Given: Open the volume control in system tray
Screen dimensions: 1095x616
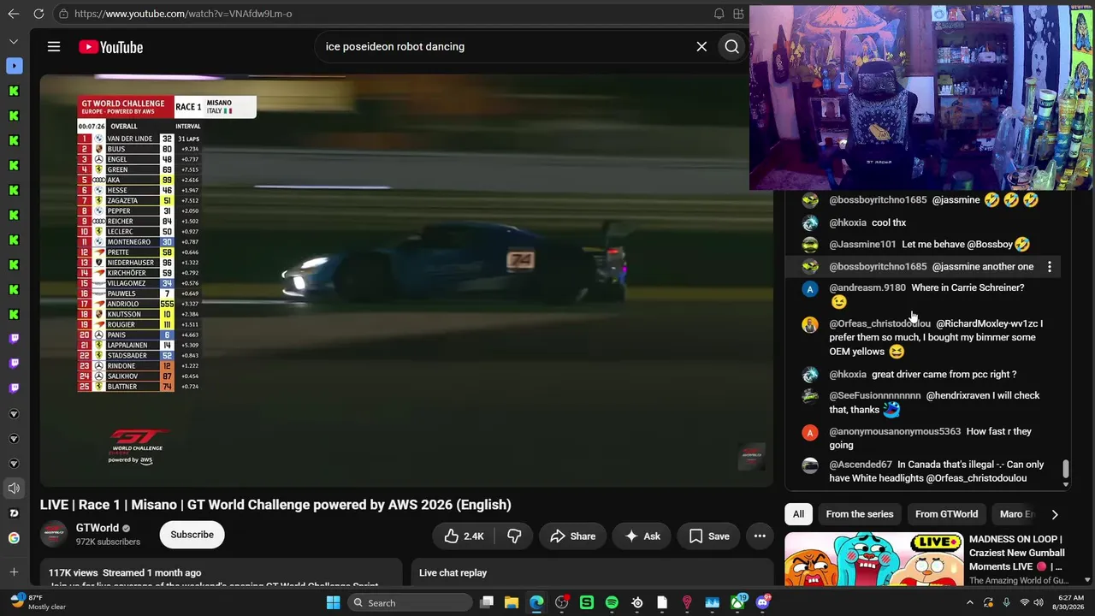Looking at the screenshot, I should coord(1040,603).
